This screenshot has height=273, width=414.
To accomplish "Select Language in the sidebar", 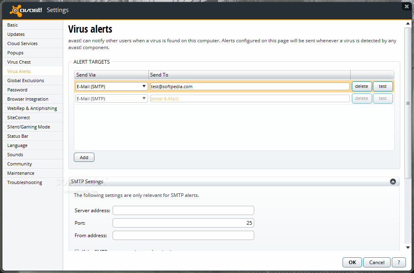I will [32, 145].
